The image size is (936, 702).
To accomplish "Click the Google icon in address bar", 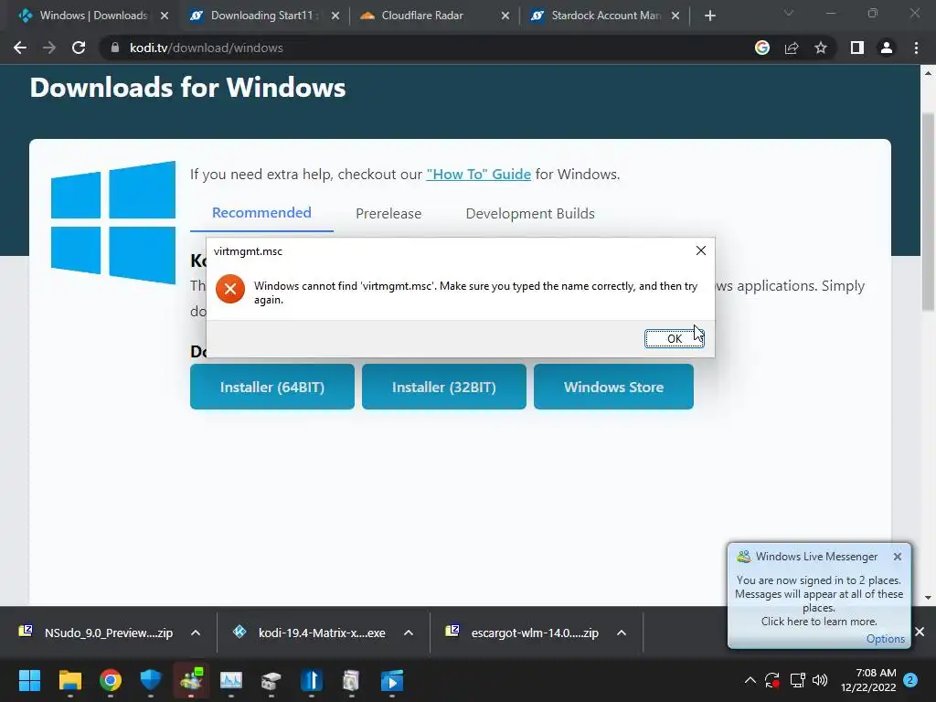I will (x=762, y=48).
